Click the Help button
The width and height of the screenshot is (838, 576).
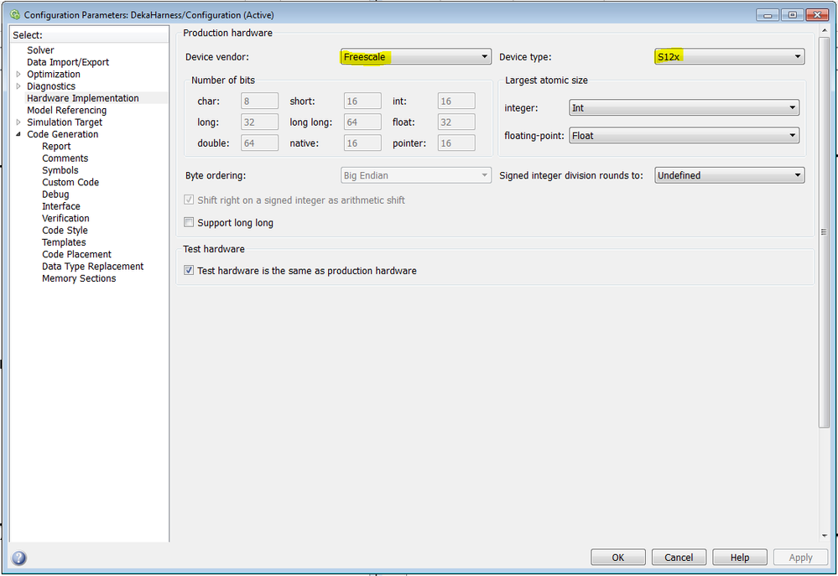(740, 558)
